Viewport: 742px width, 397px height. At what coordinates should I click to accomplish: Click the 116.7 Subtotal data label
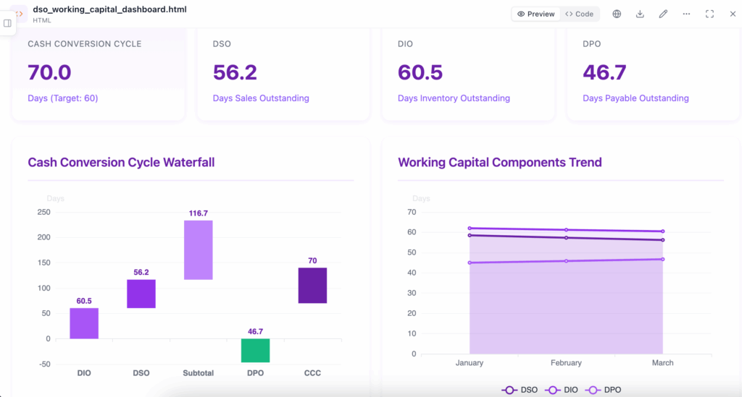(199, 213)
